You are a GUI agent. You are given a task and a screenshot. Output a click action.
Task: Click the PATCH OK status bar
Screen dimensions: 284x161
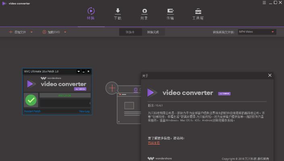coord(65,95)
